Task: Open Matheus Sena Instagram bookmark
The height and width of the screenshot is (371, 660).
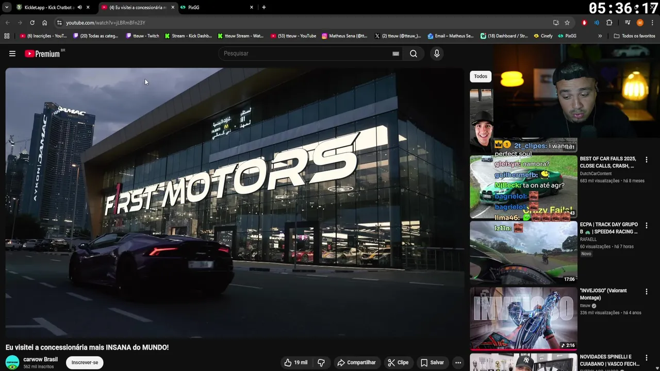Action: point(344,36)
